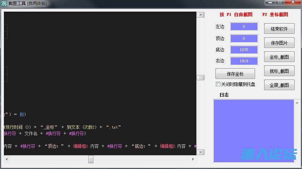Image resolution: width=302 pixels, height=169 pixels.
Task: Click the vertical scrollbar thumb
Action: click(201, 77)
